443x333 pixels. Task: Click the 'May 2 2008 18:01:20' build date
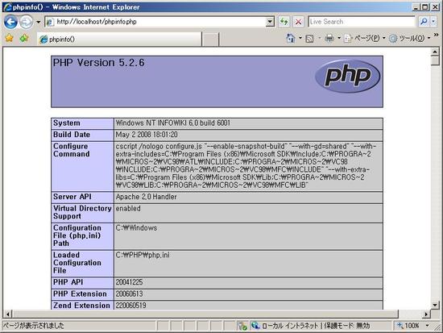click(147, 135)
